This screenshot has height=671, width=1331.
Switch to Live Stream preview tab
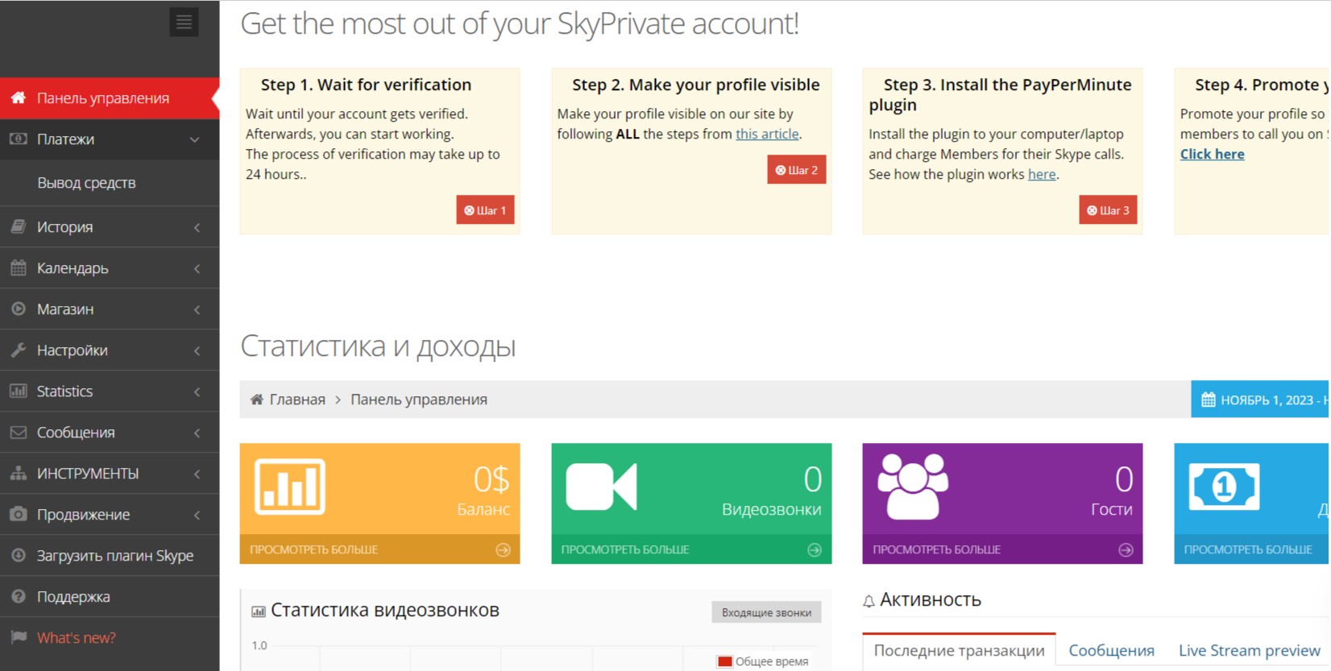(x=1249, y=651)
